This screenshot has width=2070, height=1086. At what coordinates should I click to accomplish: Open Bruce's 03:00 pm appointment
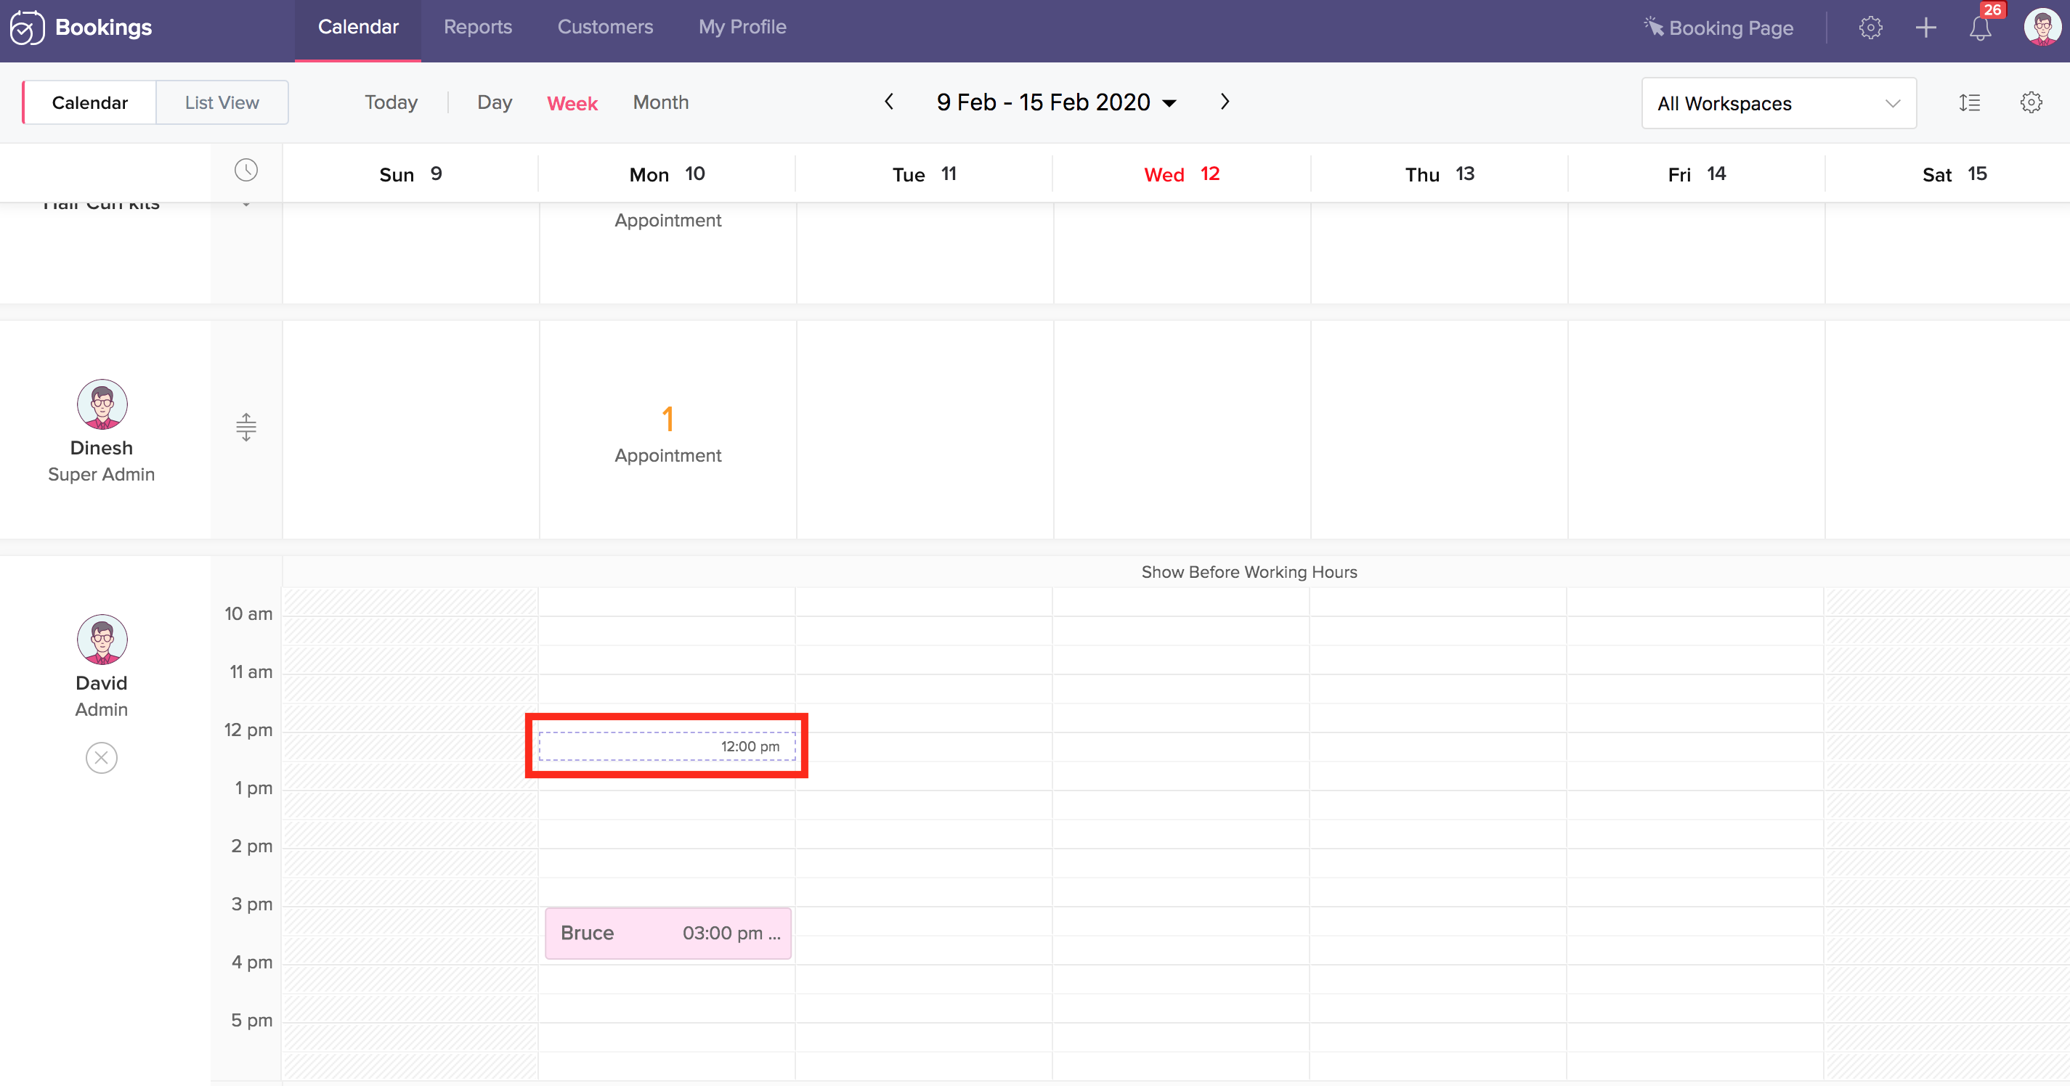(x=667, y=934)
